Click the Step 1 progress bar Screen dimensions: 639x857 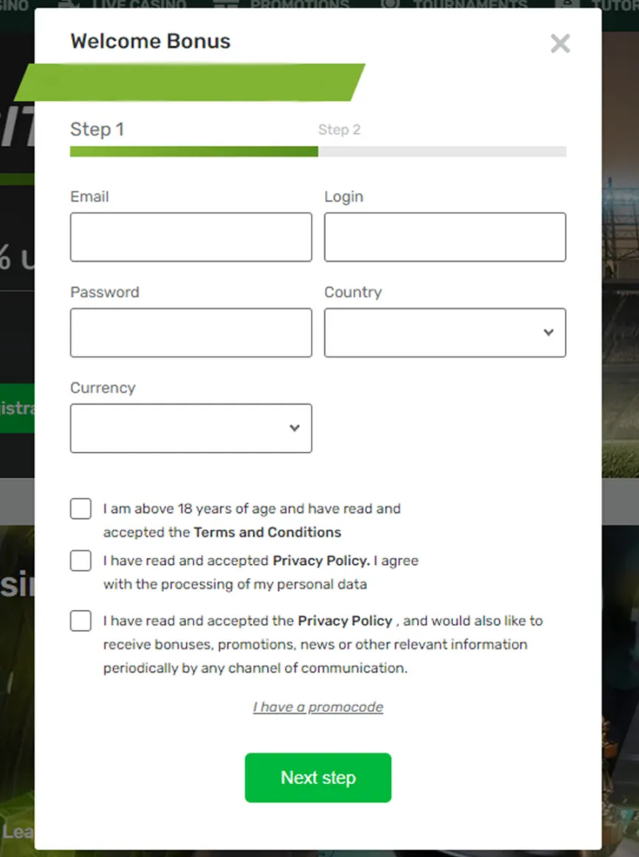[193, 151]
